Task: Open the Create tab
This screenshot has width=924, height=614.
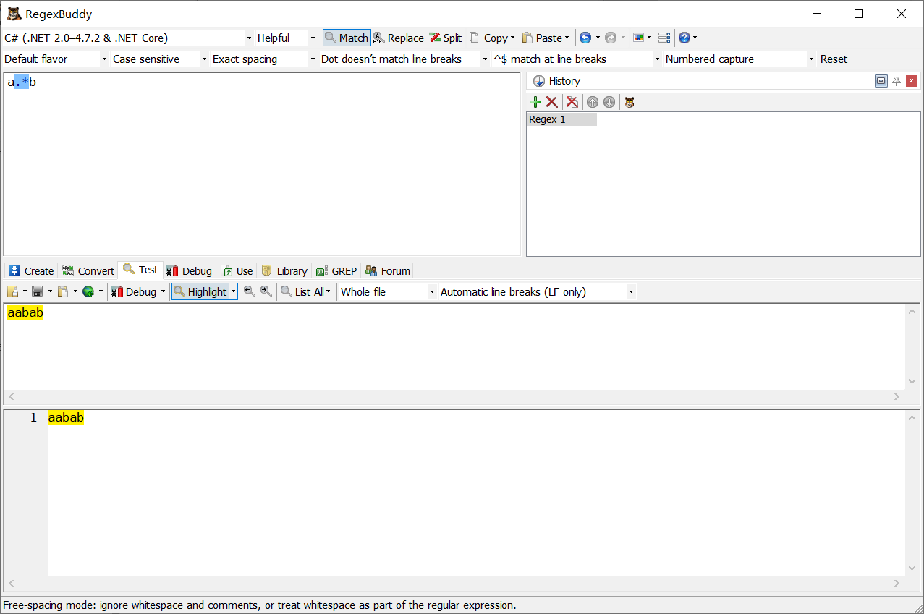Action: [x=31, y=270]
